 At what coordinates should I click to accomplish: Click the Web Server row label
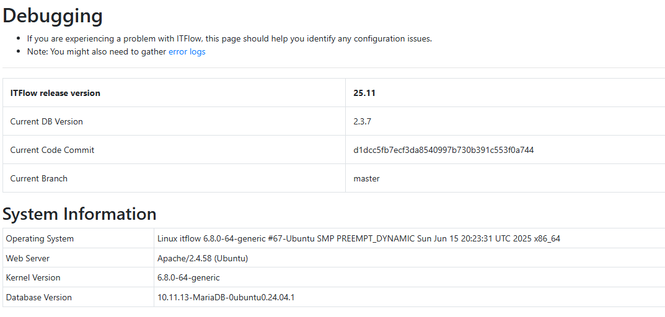tap(28, 258)
